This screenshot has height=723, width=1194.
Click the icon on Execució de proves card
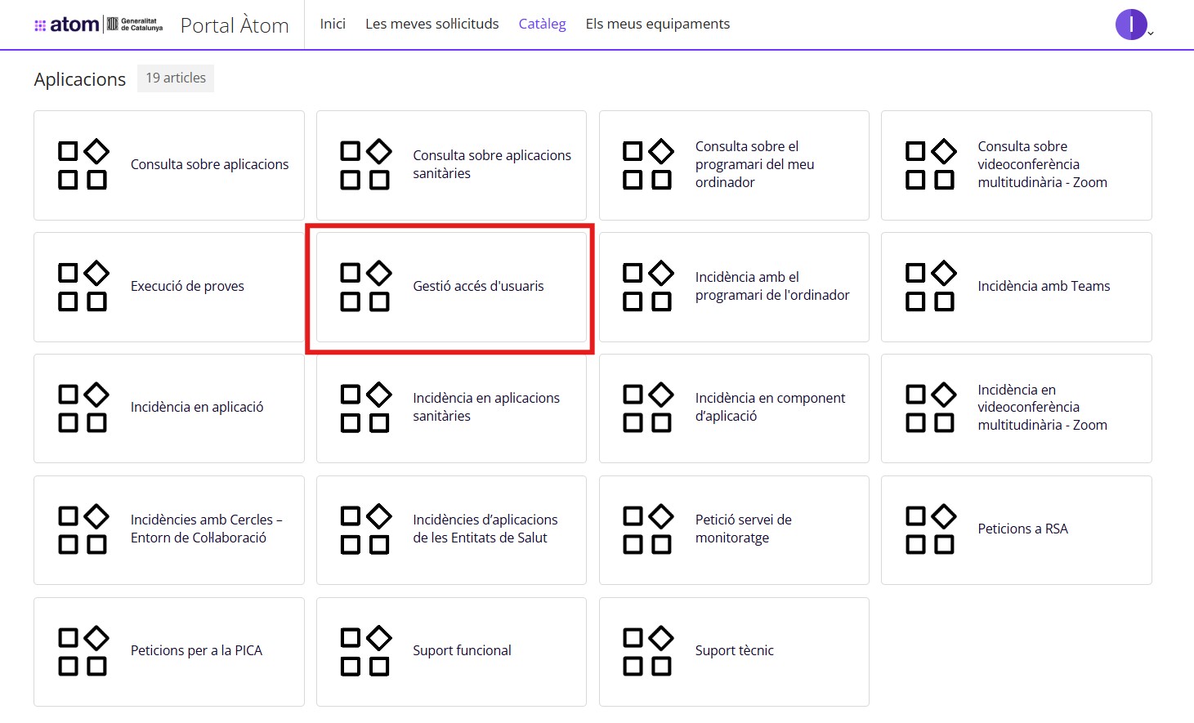tap(83, 287)
